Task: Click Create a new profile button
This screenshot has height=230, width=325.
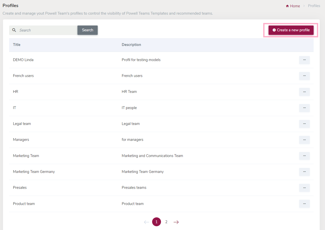Action: [291, 30]
